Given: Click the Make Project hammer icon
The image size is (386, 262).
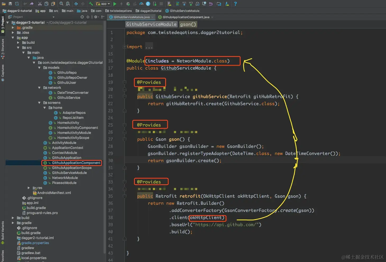Looking at the screenshot, I should tap(91, 4).
